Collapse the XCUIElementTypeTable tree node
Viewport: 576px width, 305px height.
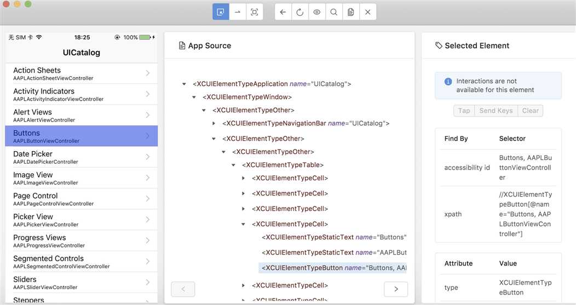tap(233, 165)
